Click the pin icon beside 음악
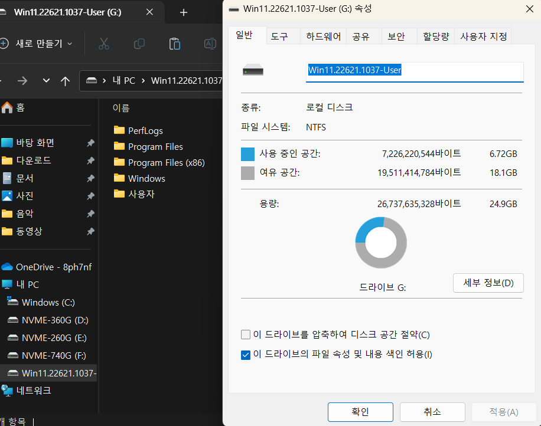The height and width of the screenshot is (426, 541). coord(90,214)
